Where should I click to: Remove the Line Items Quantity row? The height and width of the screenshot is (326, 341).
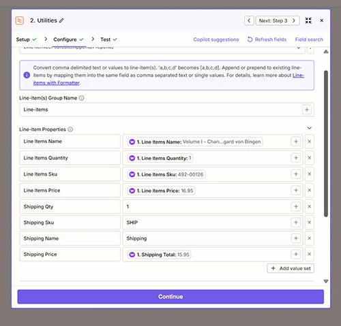click(309, 158)
